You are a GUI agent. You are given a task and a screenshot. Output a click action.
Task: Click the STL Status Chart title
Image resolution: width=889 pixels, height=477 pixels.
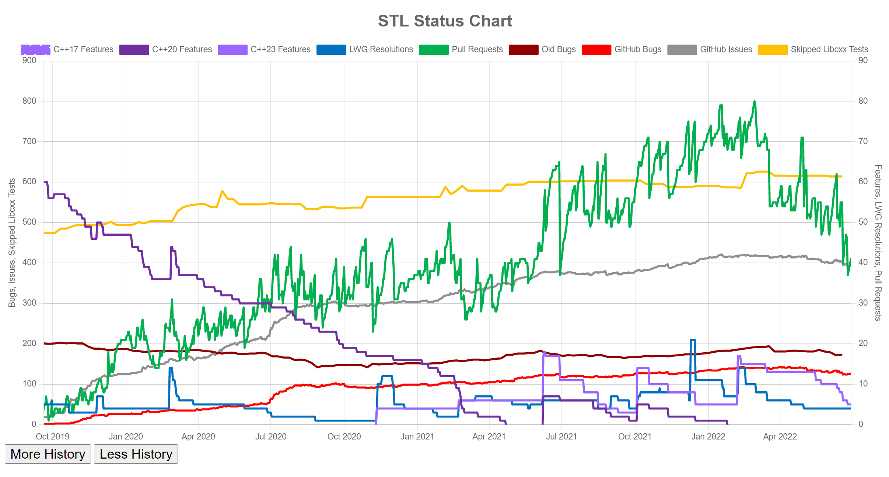445,21
